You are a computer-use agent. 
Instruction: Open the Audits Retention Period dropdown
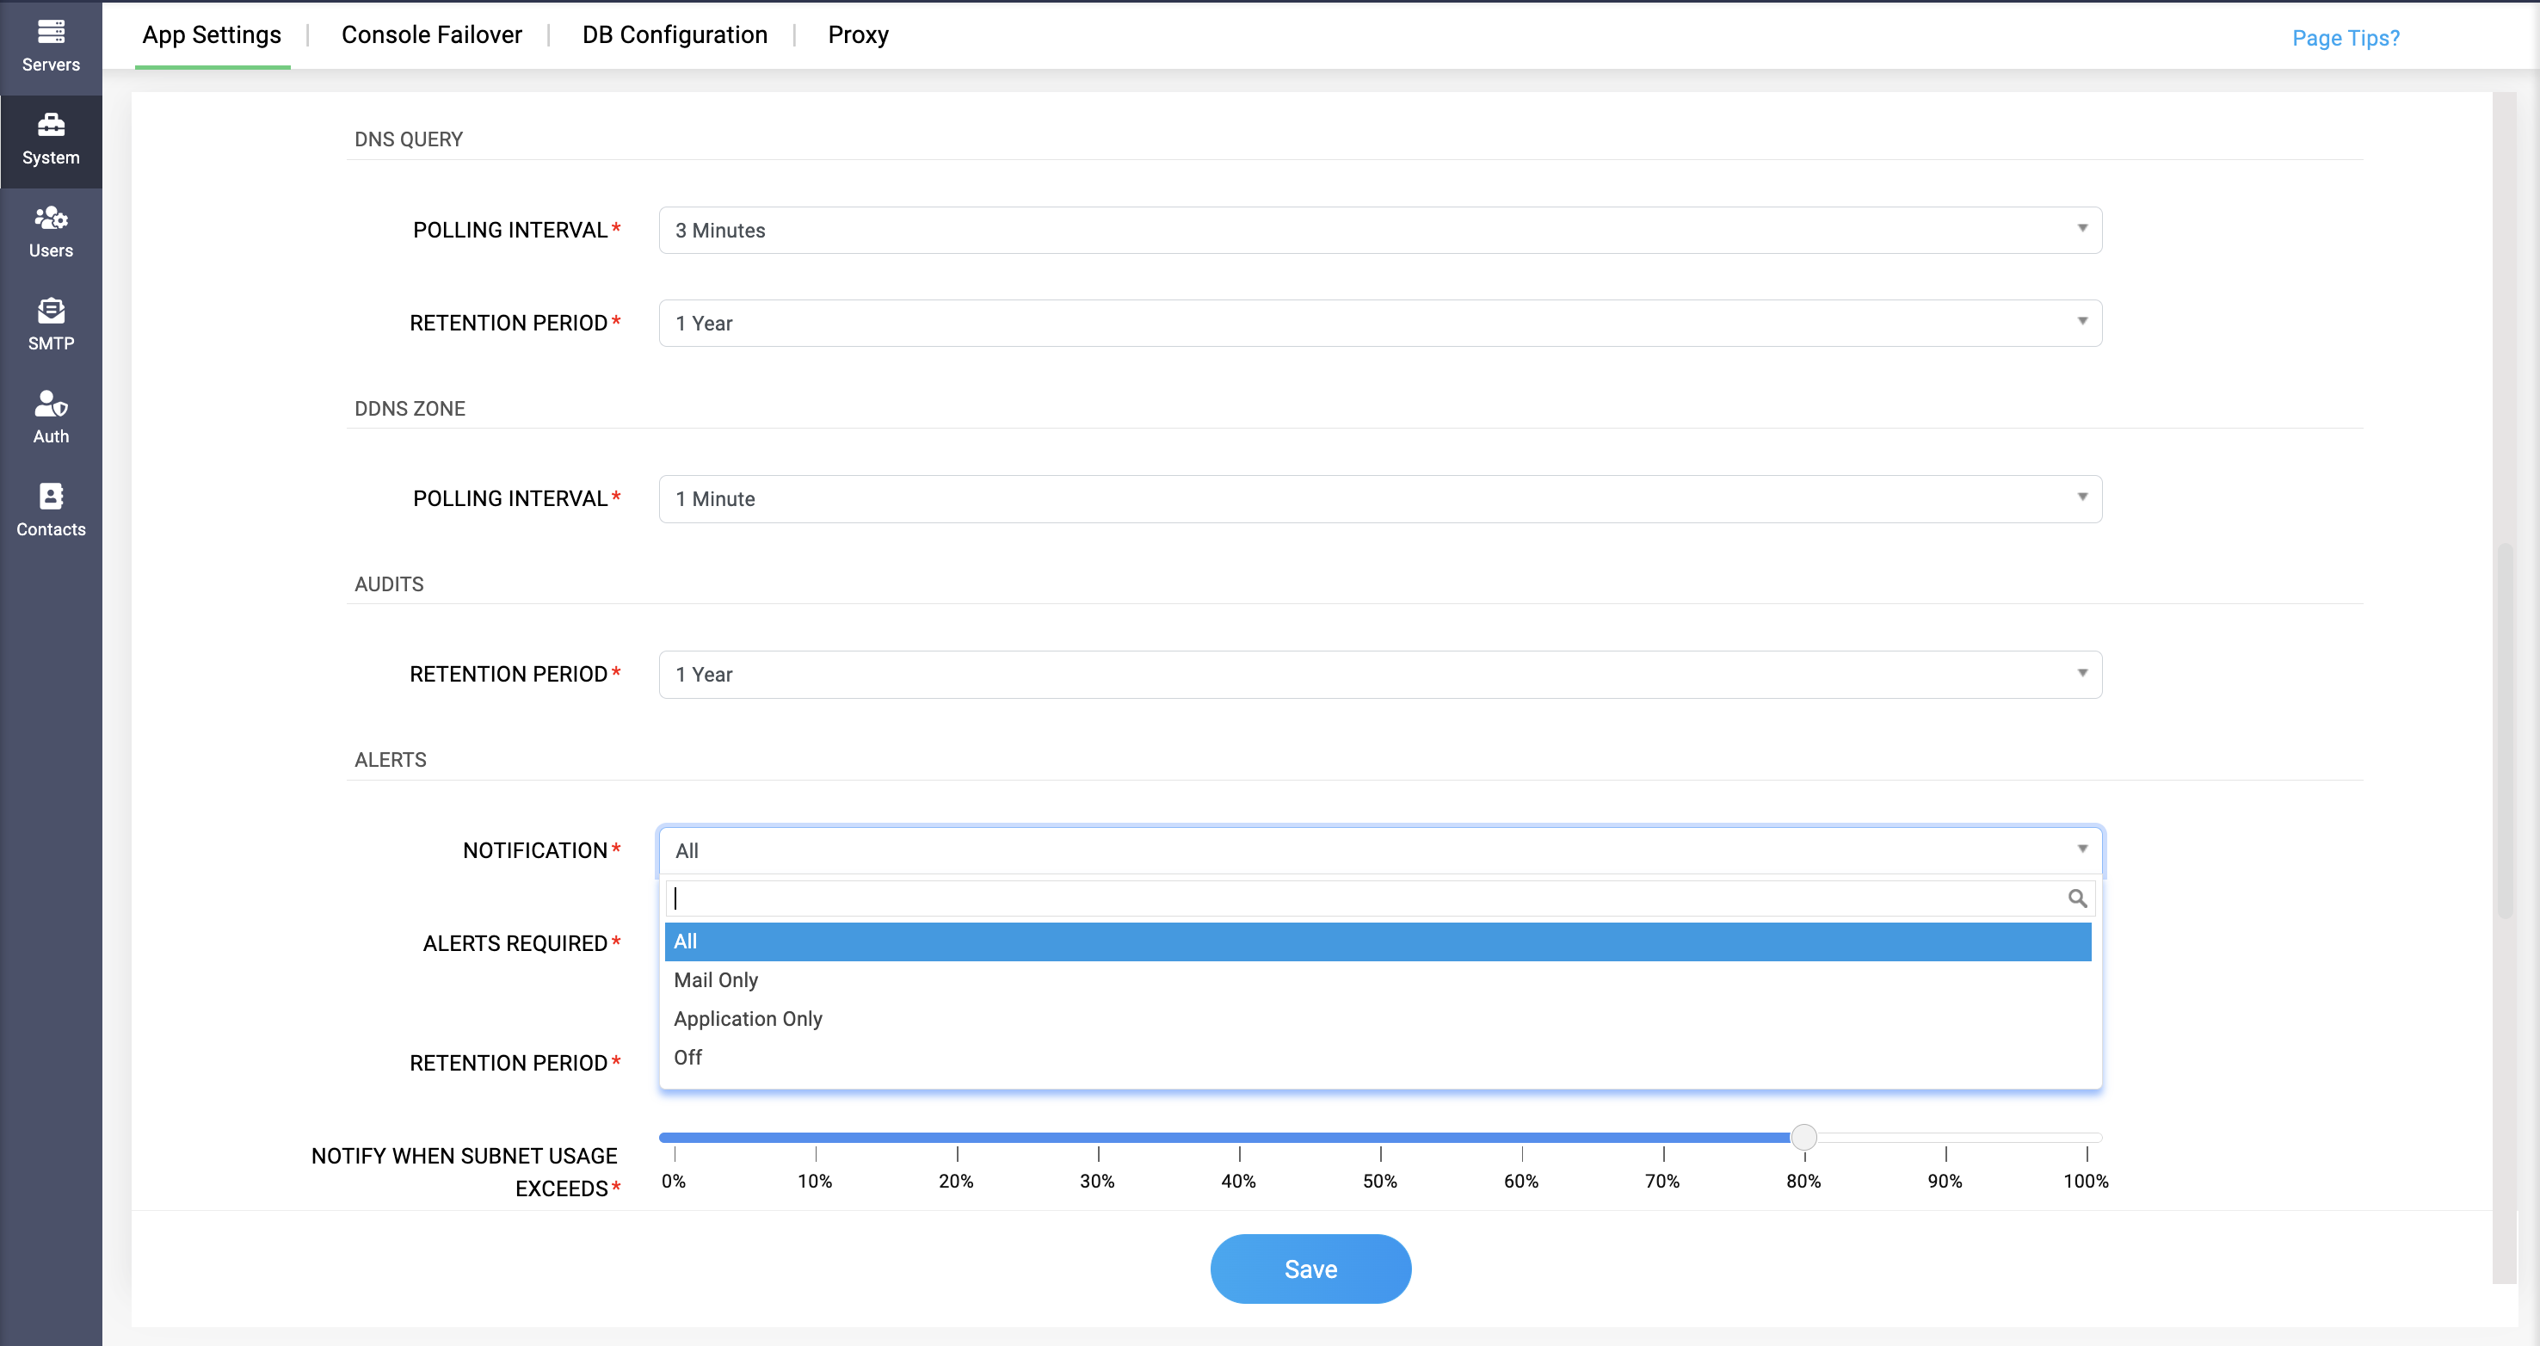coord(2081,674)
